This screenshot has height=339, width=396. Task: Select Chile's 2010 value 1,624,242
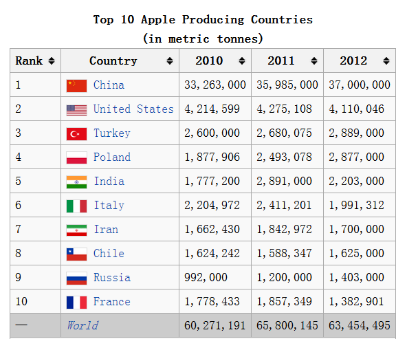[212, 253]
